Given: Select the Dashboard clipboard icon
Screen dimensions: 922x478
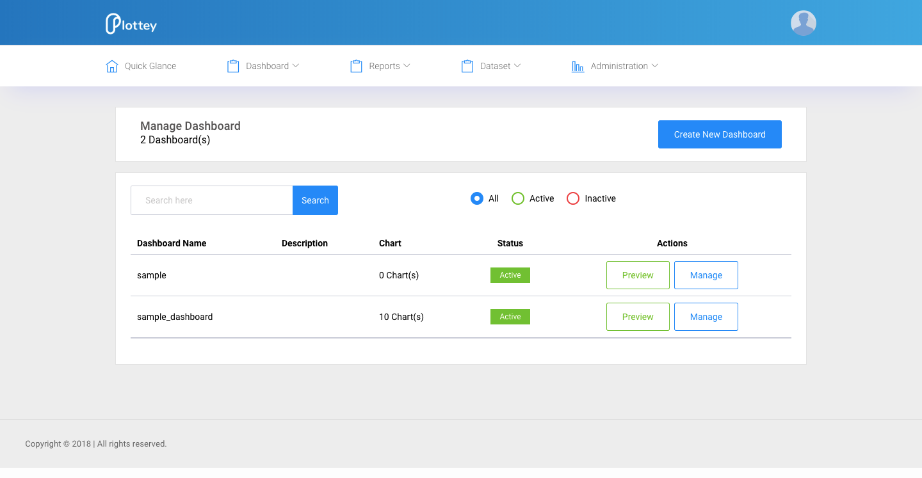Looking at the screenshot, I should [x=233, y=65].
